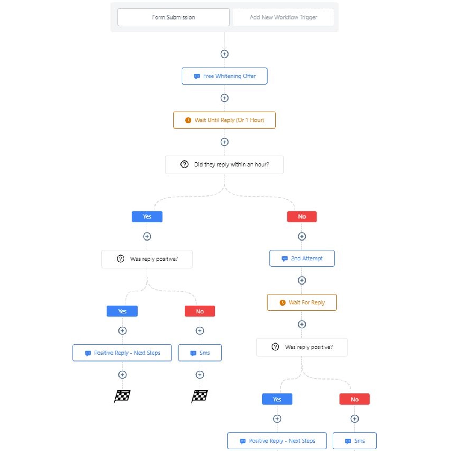Click Add New Workflow Trigger
This screenshot has width=451, height=451.
pyautogui.click(x=283, y=17)
